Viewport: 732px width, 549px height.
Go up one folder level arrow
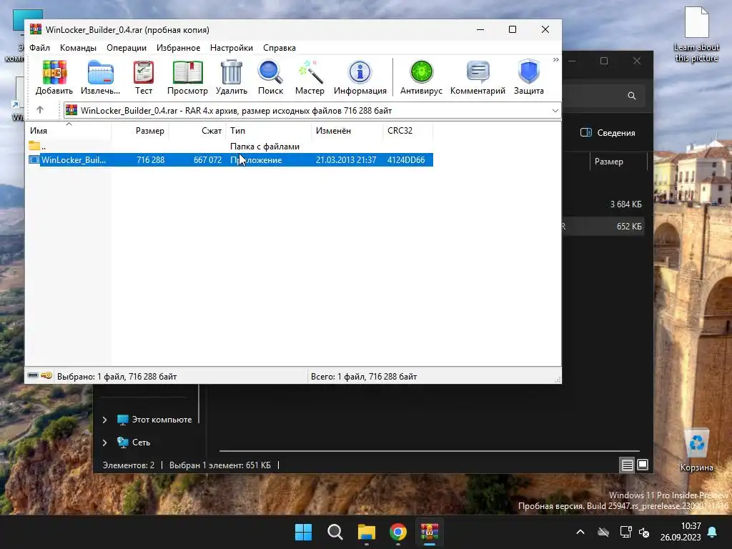coord(40,110)
